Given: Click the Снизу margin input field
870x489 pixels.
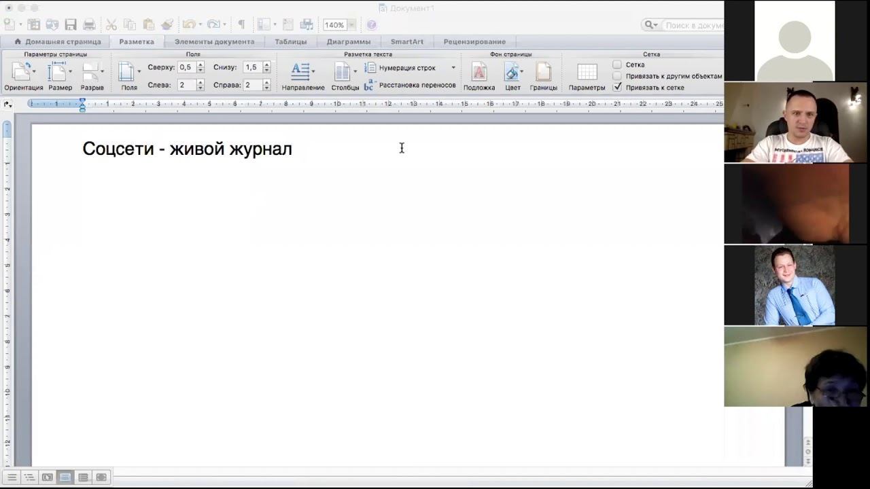Looking at the screenshot, I should [x=252, y=67].
